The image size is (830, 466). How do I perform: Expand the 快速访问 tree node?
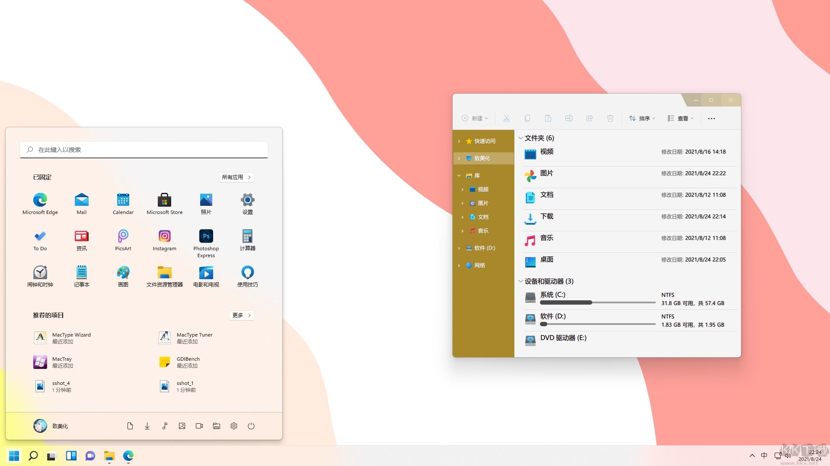click(459, 141)
